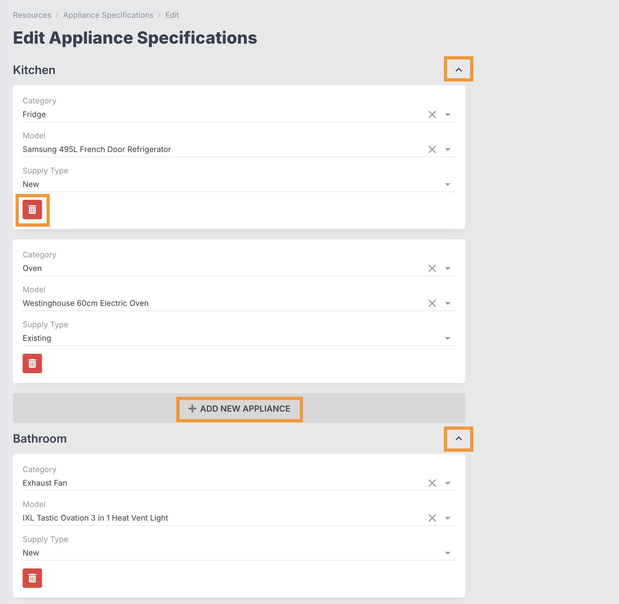
Task: Collapse the Bathroom section
Action: [x=458, y=439]
